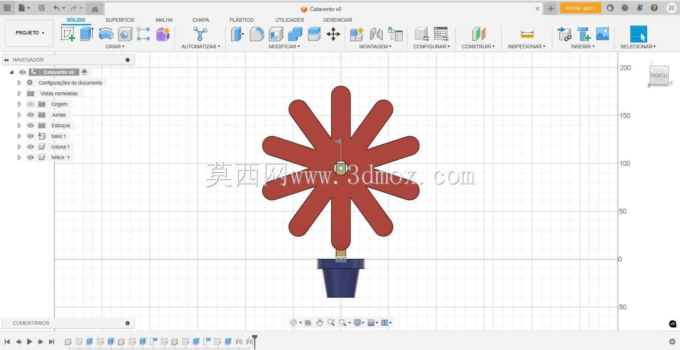This screenshot has width=680, height=350.
Task: Open the Insert Image tool
Action: tap(603, 34)
